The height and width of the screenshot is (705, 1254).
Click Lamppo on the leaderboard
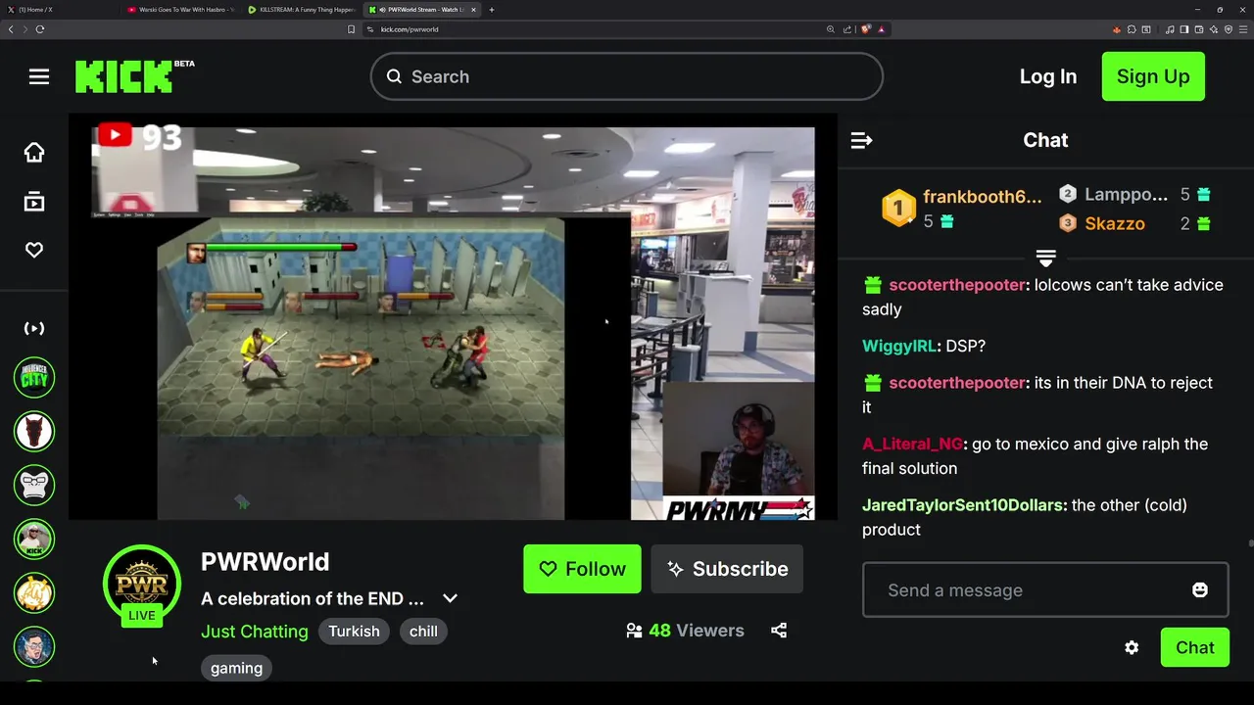click(x=1126, y=194)
